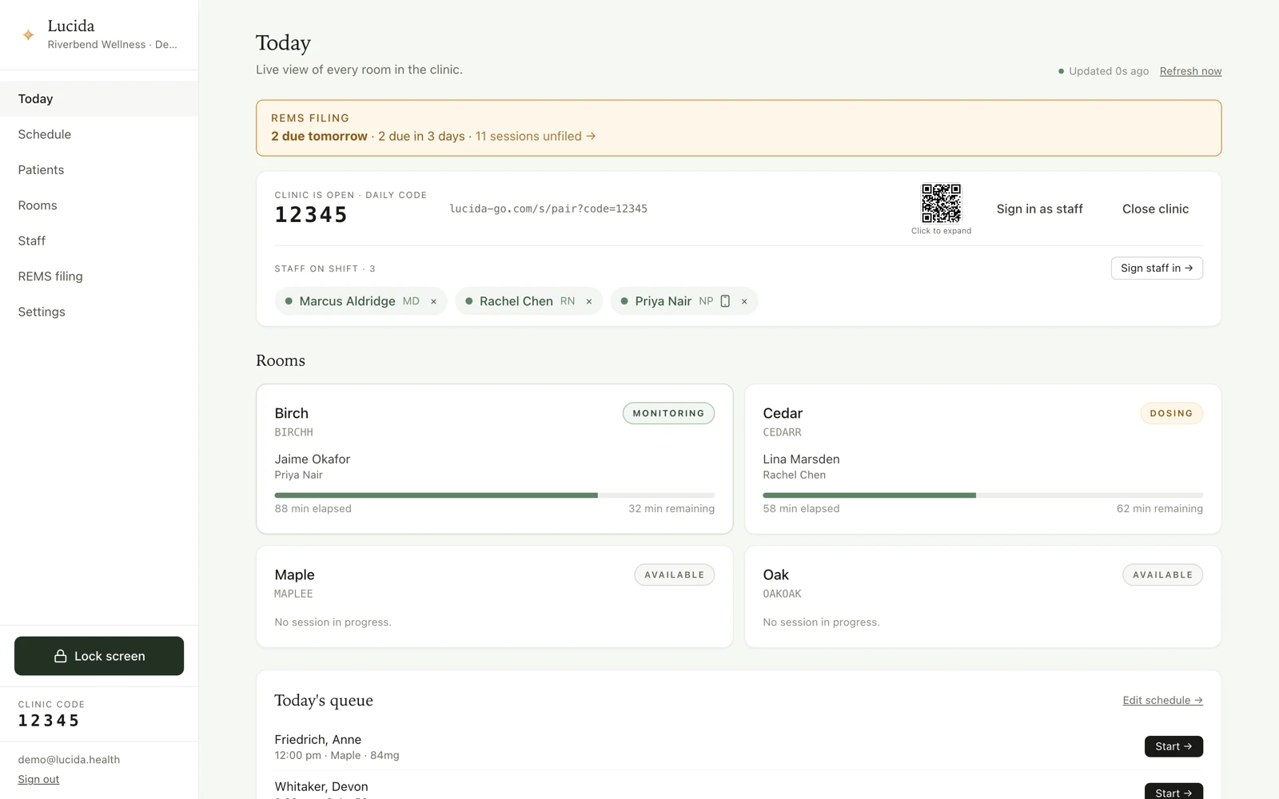This screenshot has height=799, width=1279.
Task: Remove Marcus Aldridge from shift
Action: (433, 301)
